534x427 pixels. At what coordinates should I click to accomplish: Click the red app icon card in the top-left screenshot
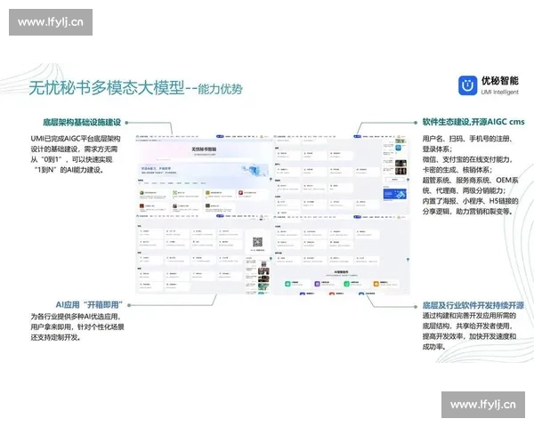pyautogui.click(x=252, y=195)
